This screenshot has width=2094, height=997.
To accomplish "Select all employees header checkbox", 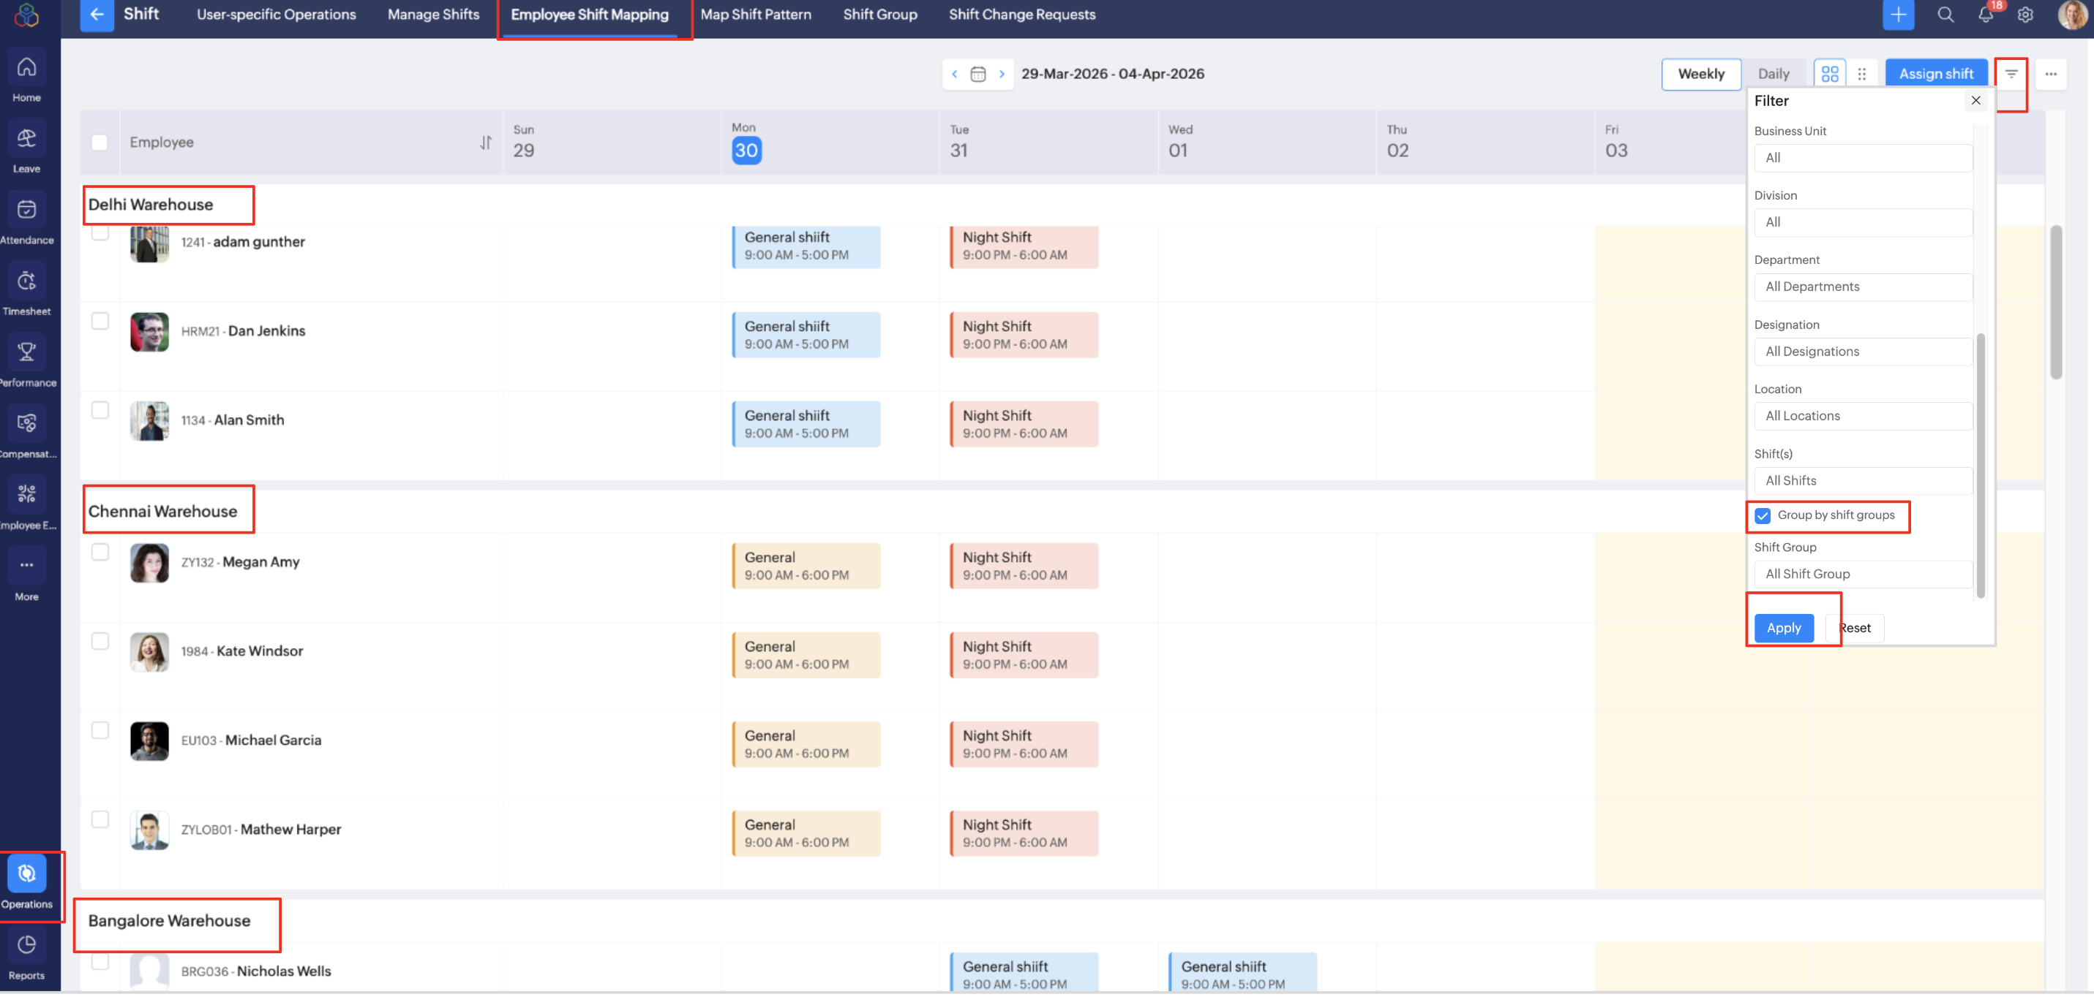I will (100, 143).
